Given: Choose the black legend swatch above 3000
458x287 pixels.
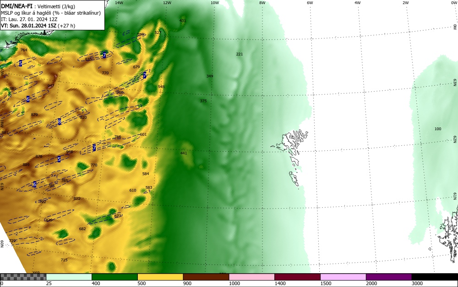Looking at the screenshot, I should point(435,277).
